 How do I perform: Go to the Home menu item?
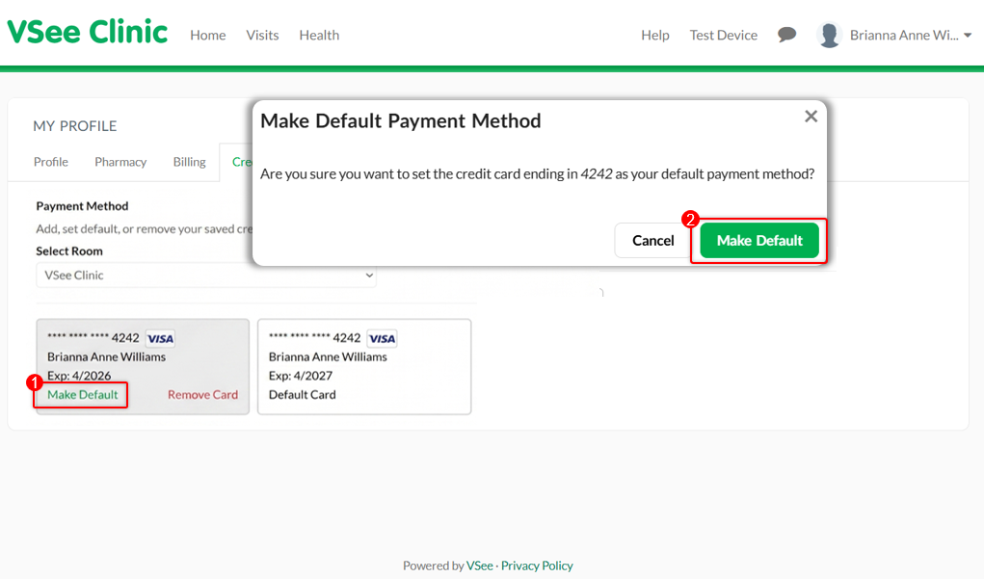(x=207, y=35)
